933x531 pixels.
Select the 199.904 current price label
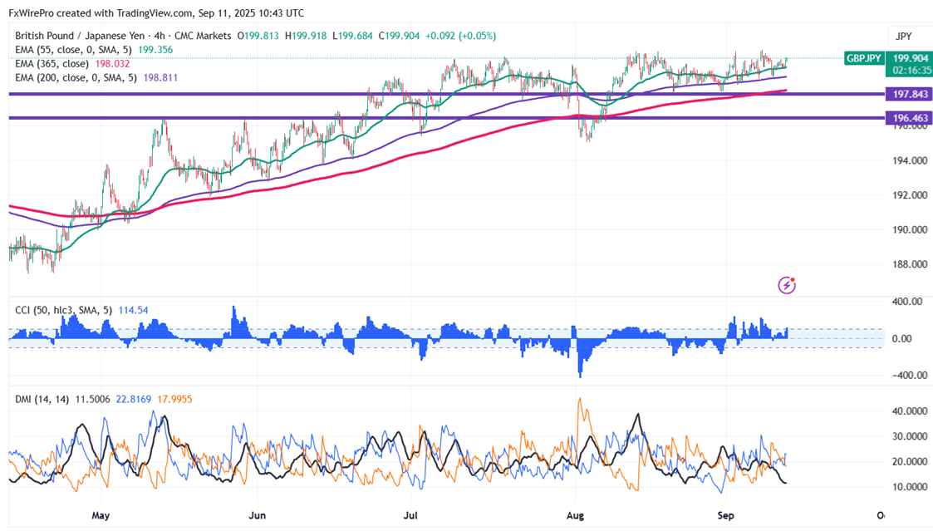click(x=911, y=58)
